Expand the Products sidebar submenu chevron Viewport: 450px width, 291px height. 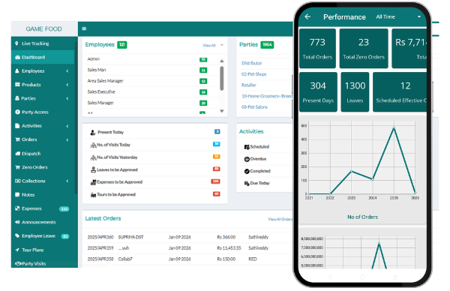[67, 85]
